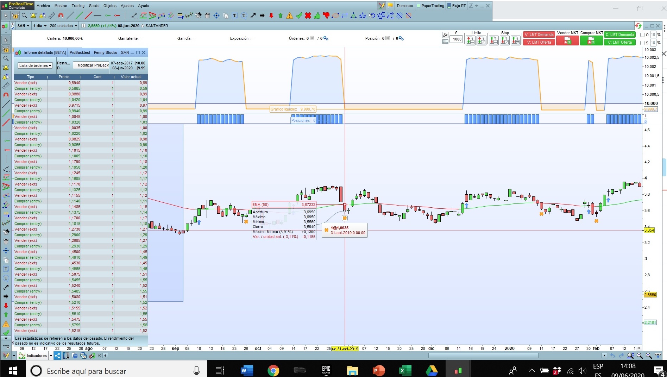Select the magnifier zoom tool in top toolbar
The width and height of the screenshot is (667, 377).
(24, 15)
